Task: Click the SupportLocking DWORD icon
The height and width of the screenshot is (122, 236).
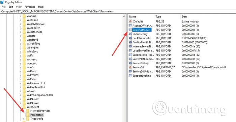Action: [130, 76]
